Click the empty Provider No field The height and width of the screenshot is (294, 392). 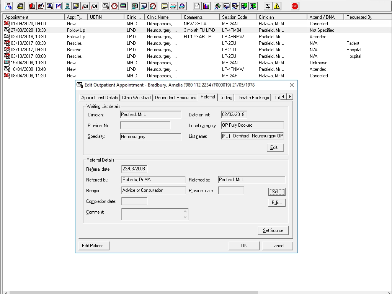click(x=145, y=125)
